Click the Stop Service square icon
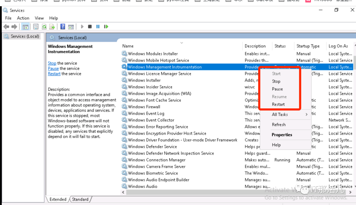This screenshot has width=356, height=205. [x=90, y=27]
